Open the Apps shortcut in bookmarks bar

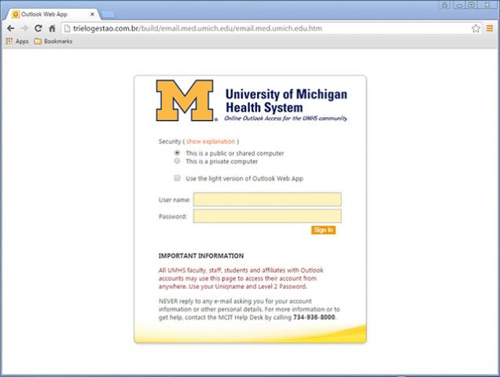click(x=17, y=41)
